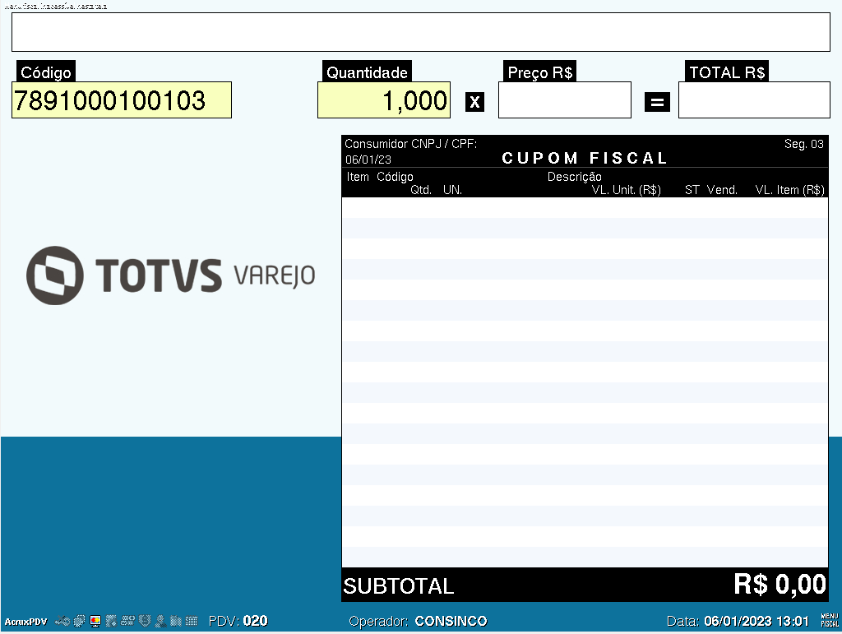Click the Qtd. column header

(421, 189)
